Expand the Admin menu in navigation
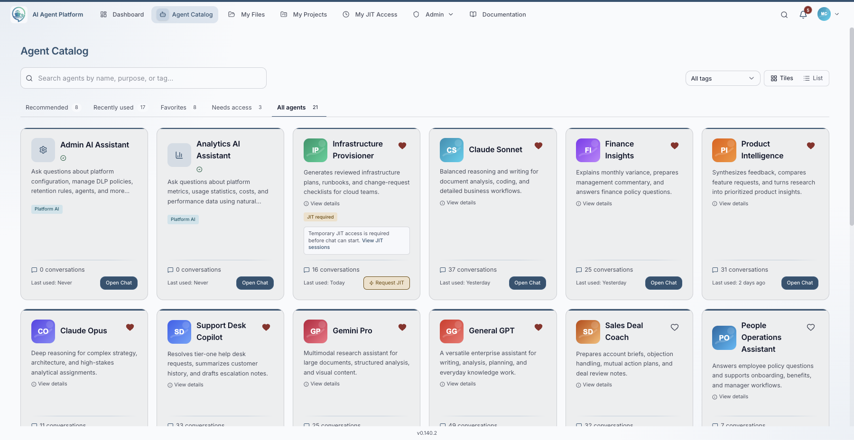The image size is (854, 440). [x=433, y=15]
